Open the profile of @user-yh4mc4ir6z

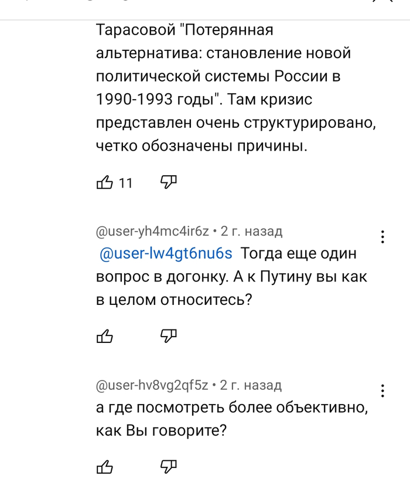152,232
